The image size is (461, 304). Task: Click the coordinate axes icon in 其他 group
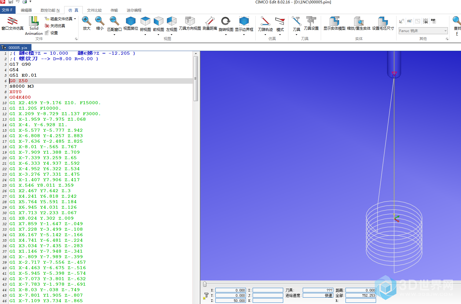coord(402,21)
